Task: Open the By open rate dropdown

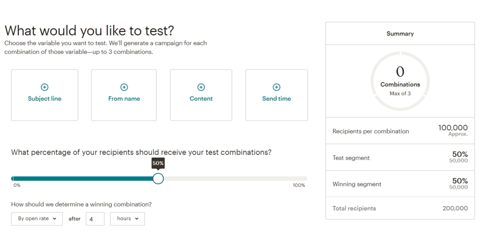Action: [37, 218]
